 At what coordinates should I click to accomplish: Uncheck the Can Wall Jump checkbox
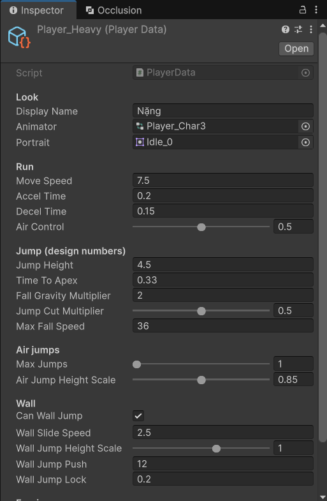point(138,415)
